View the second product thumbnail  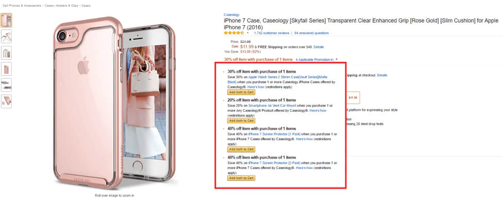pyautogui.click(x=6, y=37)
